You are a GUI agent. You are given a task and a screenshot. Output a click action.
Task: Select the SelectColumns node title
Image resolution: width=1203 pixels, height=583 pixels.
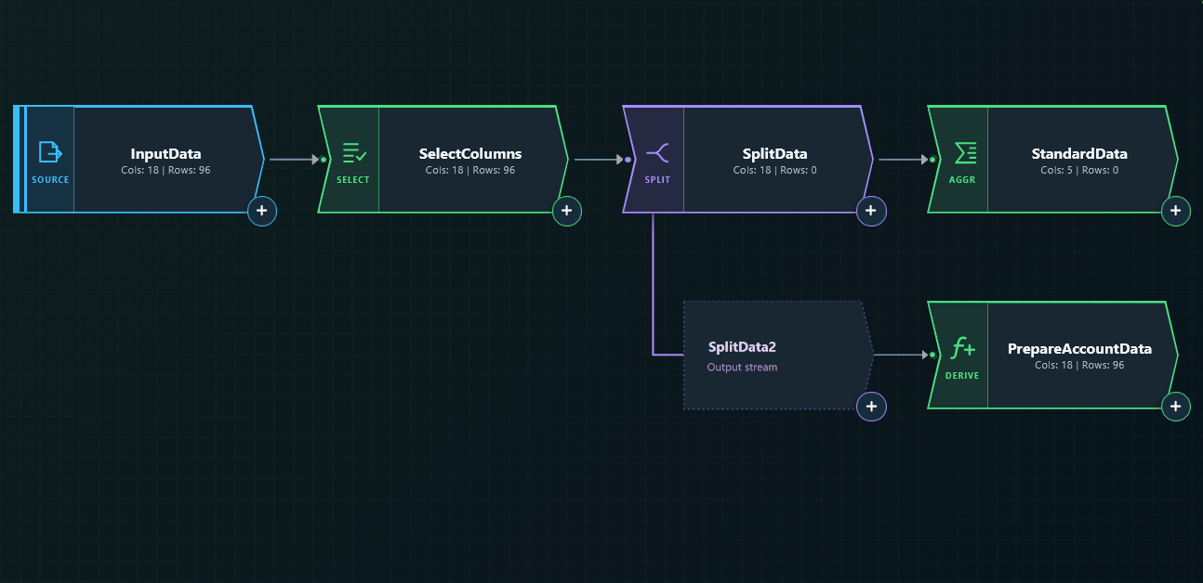tap(470, 154)
